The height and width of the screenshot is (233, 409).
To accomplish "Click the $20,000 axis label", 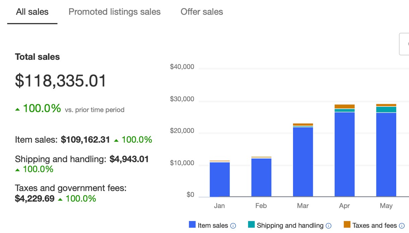I will pyautogui.click(x=182, y=131).
